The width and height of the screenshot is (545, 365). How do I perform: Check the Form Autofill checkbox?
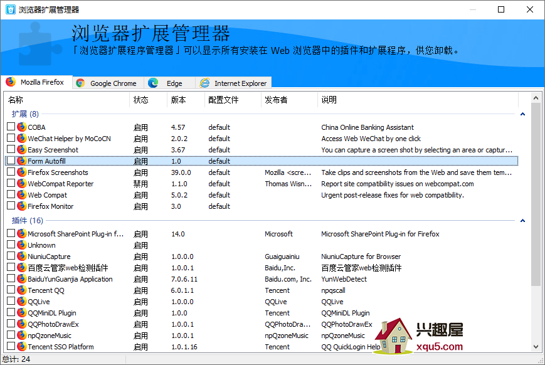tap(11, 161)
